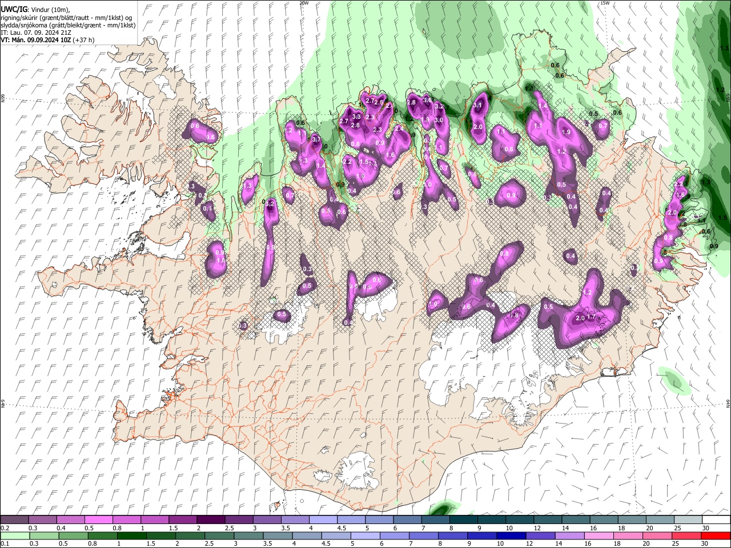Pick the navy blue swatch between 10 and 12, bottom row
This screenshot has height=548, width=731.
point(510,535)
